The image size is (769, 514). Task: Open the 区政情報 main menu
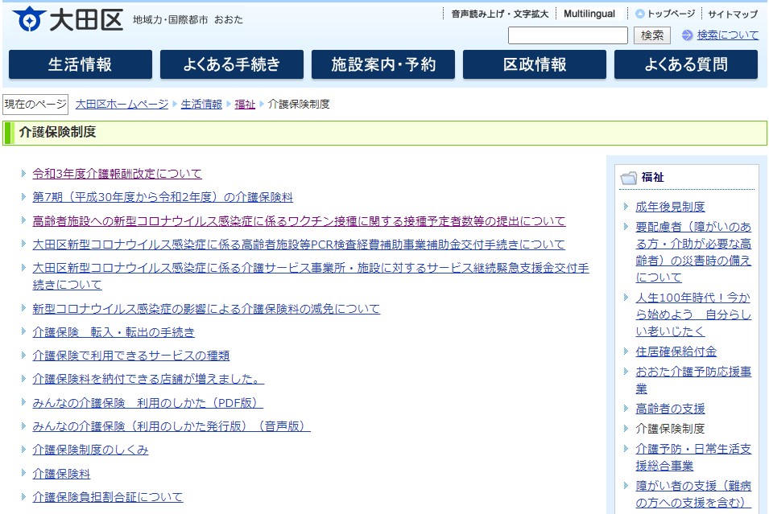pyautogui.click(x=535, y=64)
